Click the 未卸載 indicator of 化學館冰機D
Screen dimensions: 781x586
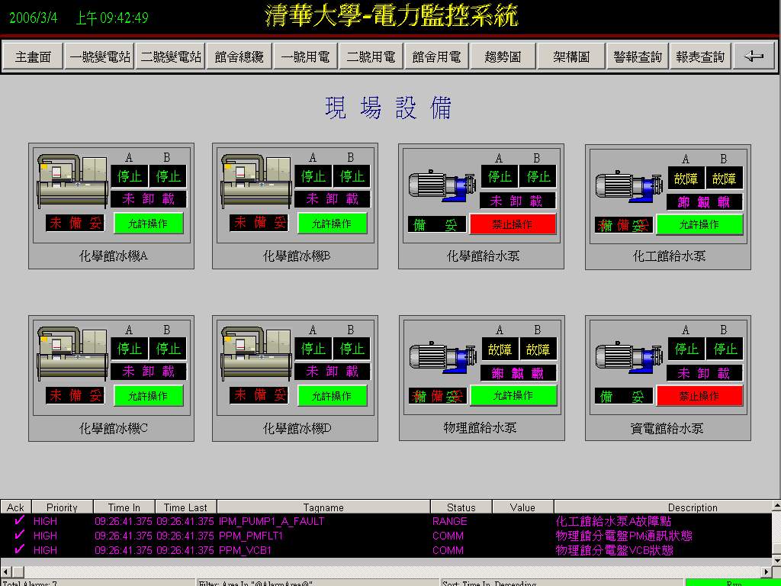click(333, 372)
